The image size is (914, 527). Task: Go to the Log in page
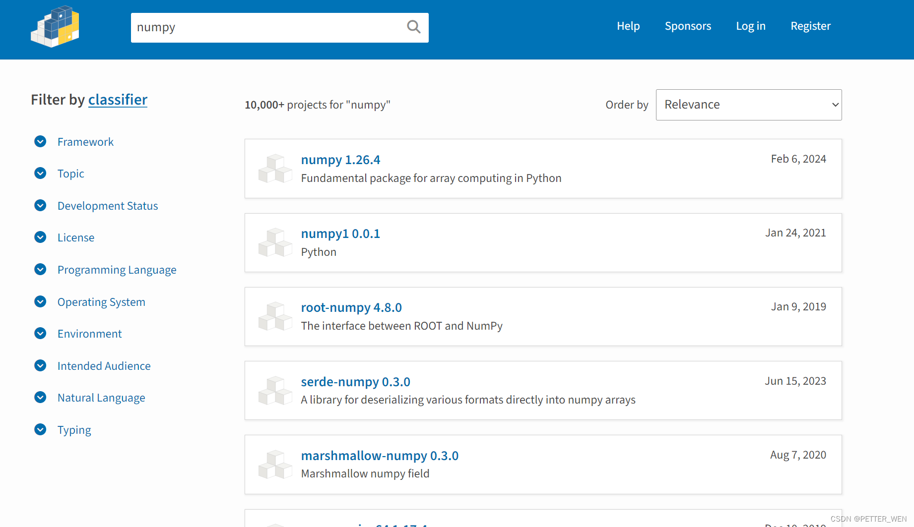point(751,26)
